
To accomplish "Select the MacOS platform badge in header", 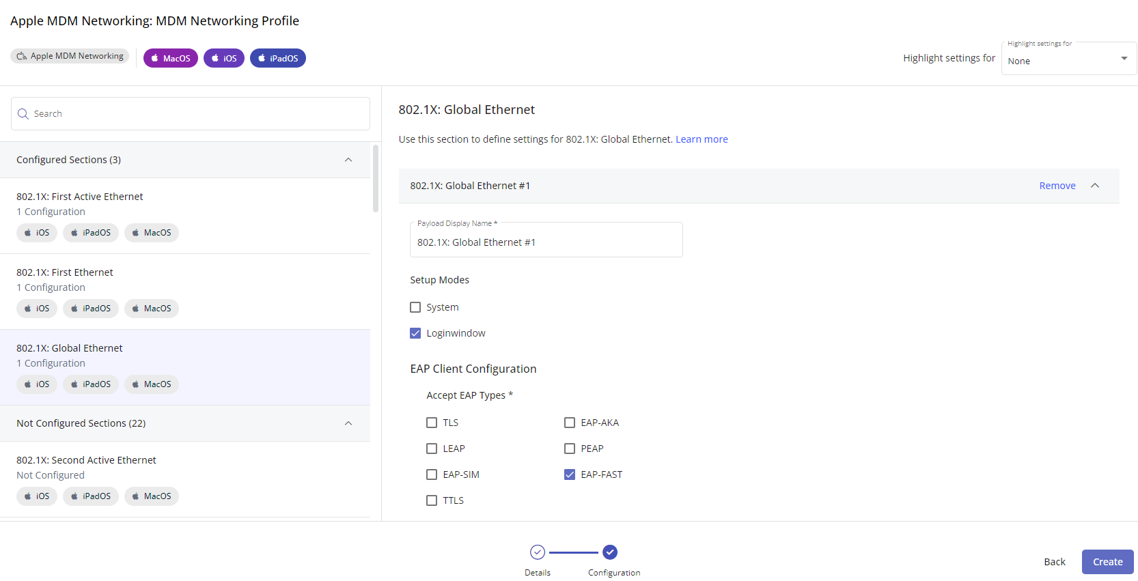I will 171,58.
